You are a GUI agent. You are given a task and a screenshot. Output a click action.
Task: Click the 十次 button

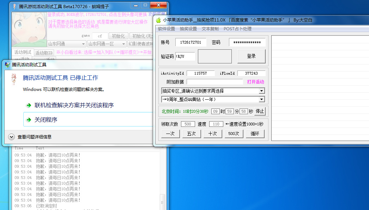click(213, 134)
